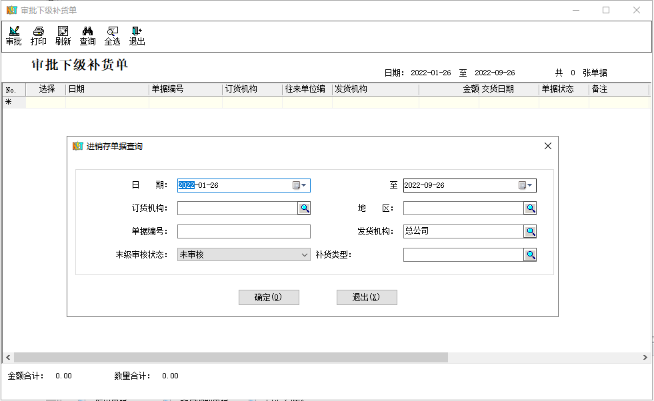Screen dimensions: 654x401
Task: Click into the 单据编号 input field
Action: (243, 231)
